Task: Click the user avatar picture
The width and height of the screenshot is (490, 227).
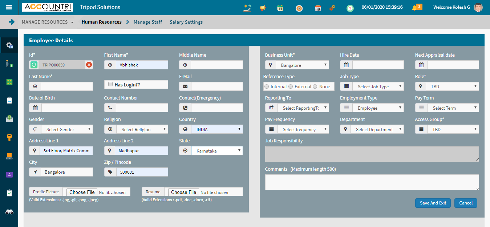Action: point(478,7)
